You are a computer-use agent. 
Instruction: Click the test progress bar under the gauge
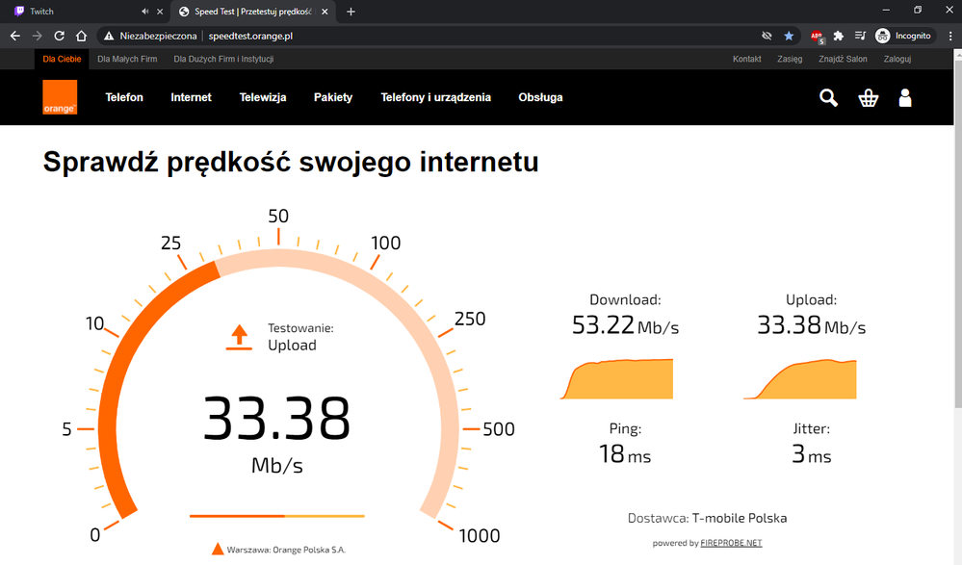coord(276,516)
